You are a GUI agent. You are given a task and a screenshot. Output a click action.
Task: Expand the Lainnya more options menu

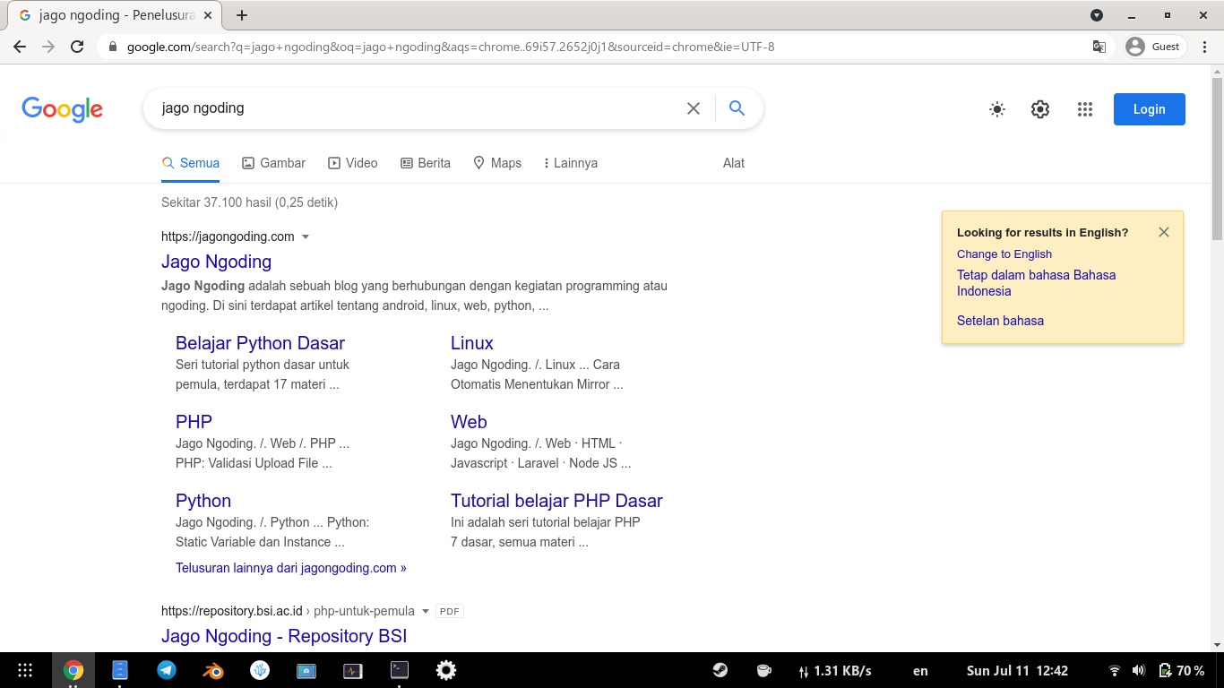click(x=570, y=163)
